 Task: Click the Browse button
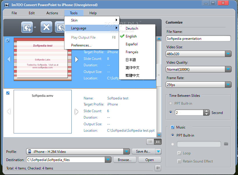pos(125,160)
